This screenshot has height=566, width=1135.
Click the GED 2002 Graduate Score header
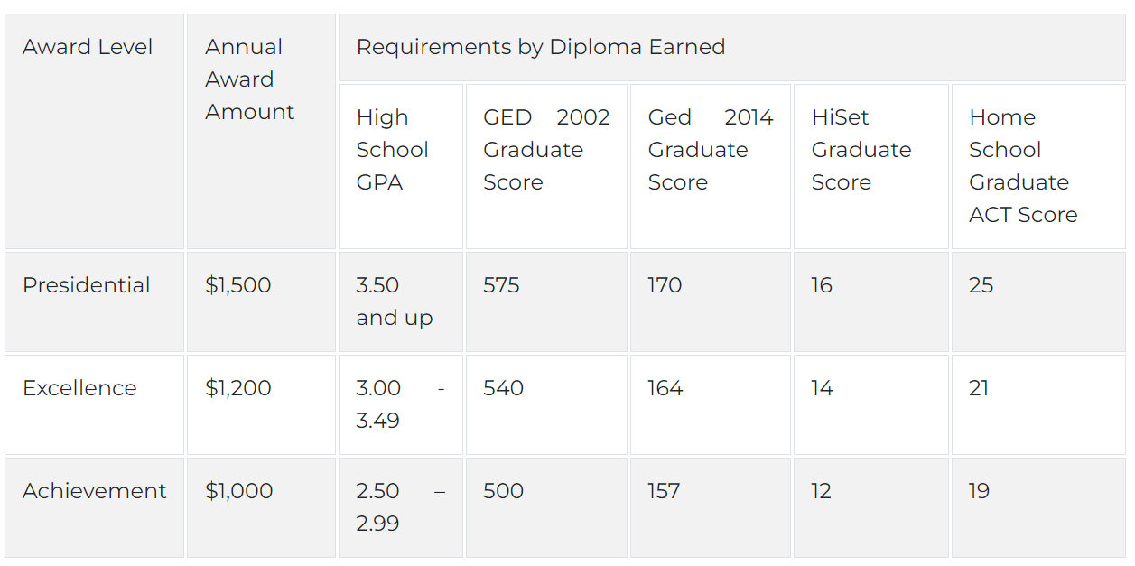pyautogui.click(x=546, y=167)
